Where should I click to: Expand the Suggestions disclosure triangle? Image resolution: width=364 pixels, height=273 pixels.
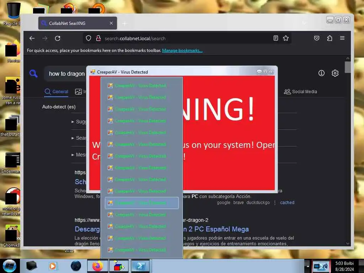pyautogui.click(x=73, y=122)
